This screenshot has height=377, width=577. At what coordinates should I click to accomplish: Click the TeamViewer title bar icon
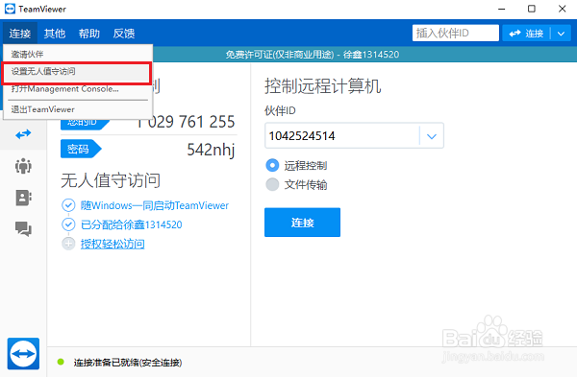(x=10, y=9)
